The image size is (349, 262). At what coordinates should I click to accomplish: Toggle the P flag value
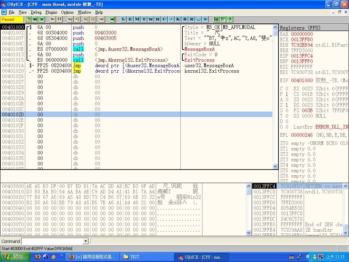click(287, 94)
